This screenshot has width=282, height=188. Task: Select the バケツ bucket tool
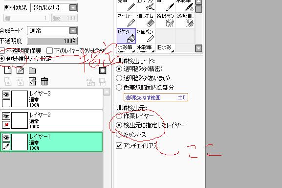click(126, 36)
